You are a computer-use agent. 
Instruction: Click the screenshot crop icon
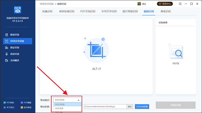point(96,50)
